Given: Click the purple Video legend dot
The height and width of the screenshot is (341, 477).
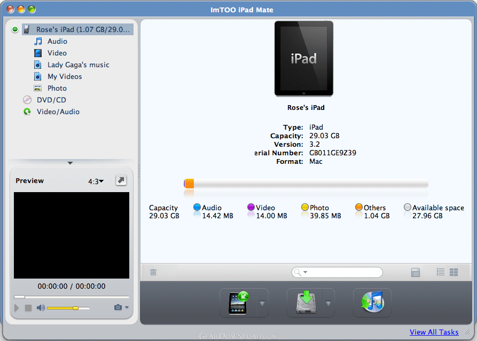Looking at the screenshot, I should (251, 207).
